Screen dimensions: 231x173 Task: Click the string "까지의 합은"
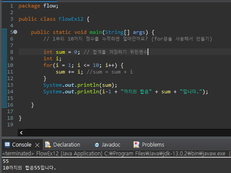tap(136, 92)
